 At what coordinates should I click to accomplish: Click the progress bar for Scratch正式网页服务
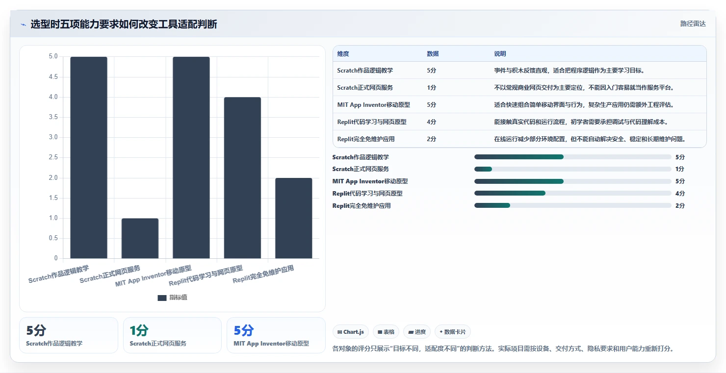click(x=572, y=169)
